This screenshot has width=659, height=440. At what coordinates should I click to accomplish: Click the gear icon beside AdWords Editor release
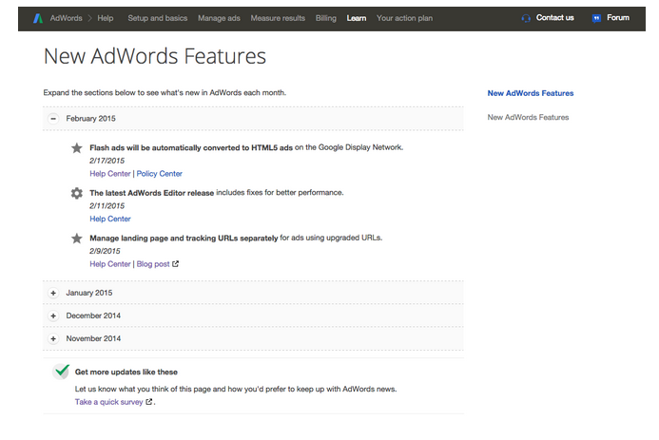[x=76, y=193]
